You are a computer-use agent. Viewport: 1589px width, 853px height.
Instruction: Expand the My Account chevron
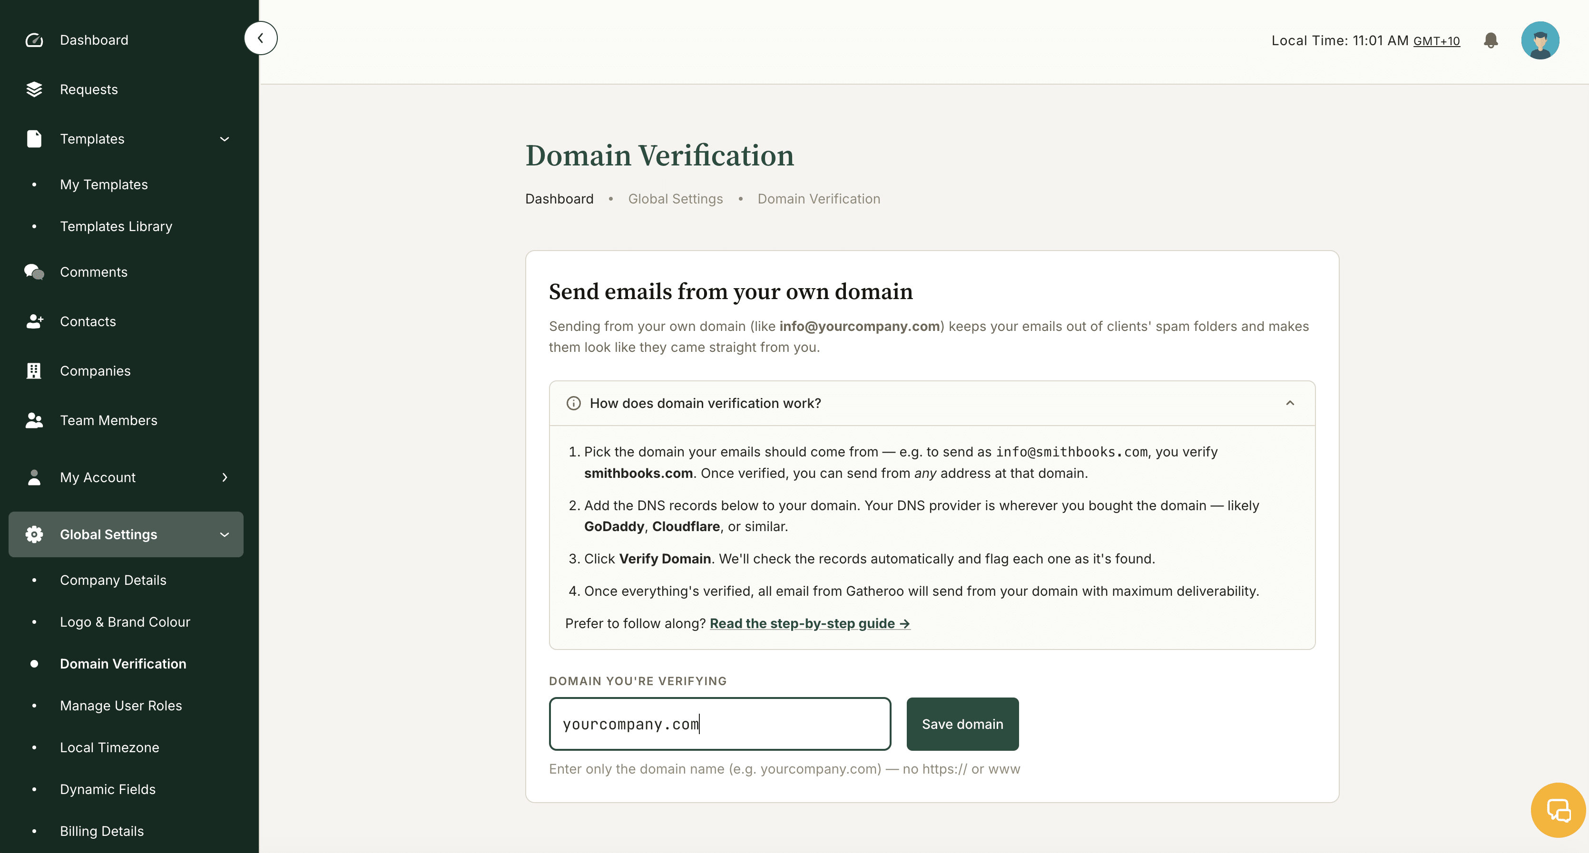(225, 477)
